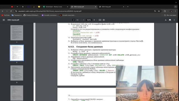
Task: Click the '[mysqld]' config line
Action: (x=76, y=34)
